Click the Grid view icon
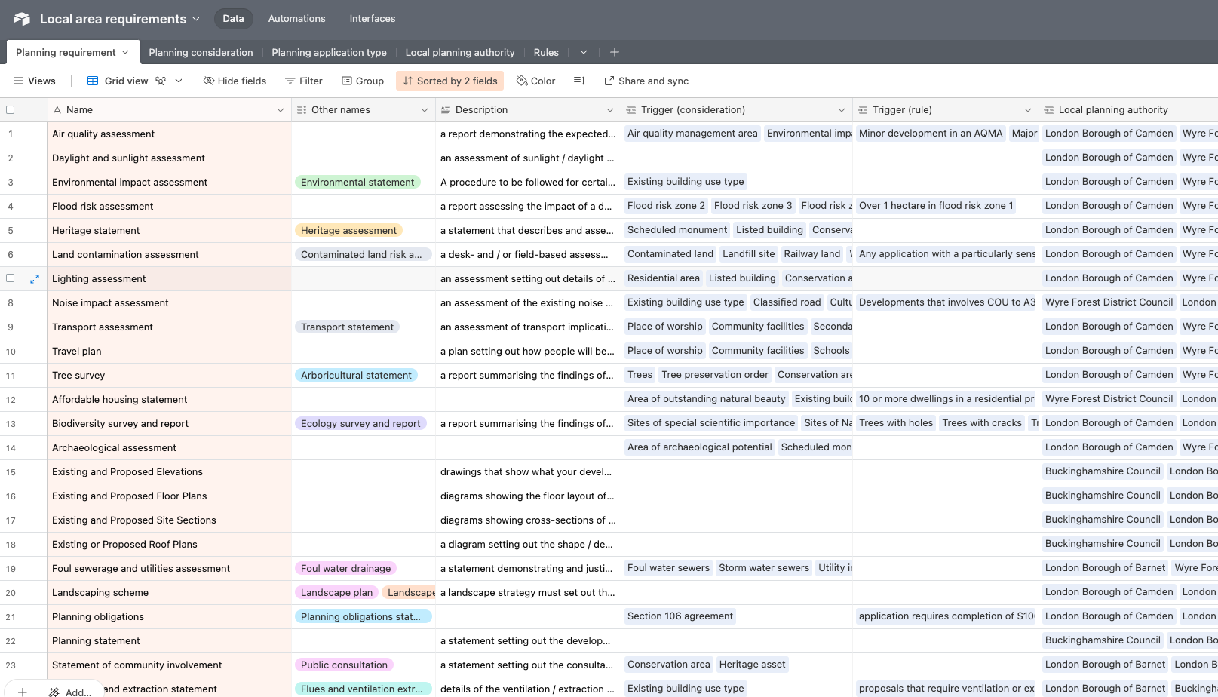This screenshot has height=697, width=1218. pyautogui.click(x=93, y=81)
